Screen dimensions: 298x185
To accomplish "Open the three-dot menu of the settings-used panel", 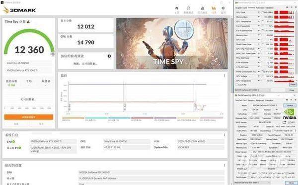I will pos(224,165).
